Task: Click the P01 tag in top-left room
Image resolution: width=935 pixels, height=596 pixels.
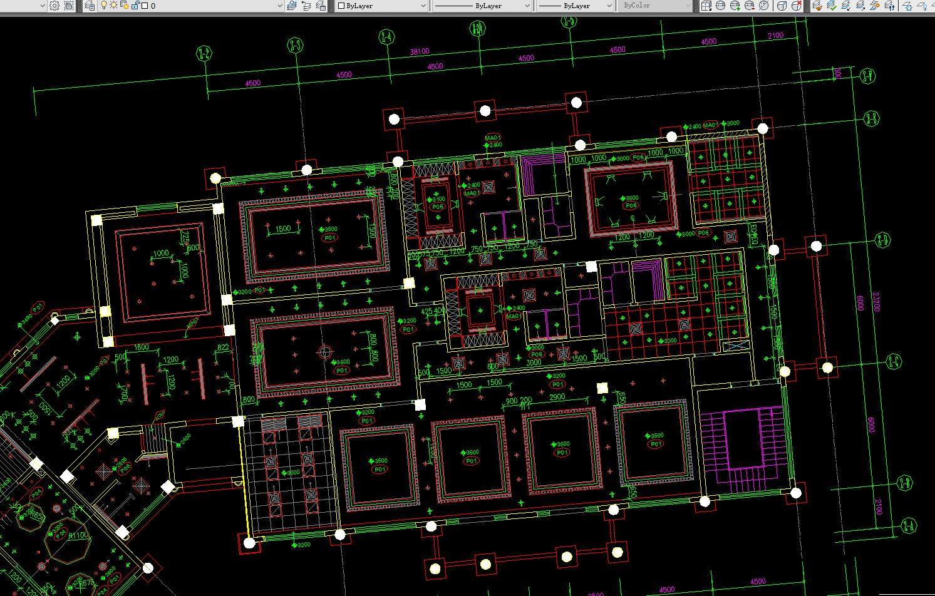Action: 329,238
